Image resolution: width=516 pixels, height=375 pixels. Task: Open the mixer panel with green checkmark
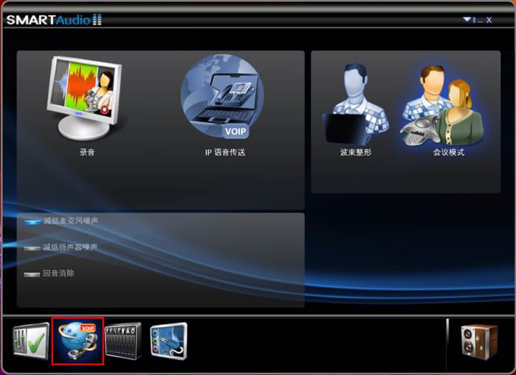[x=32, y=341]
